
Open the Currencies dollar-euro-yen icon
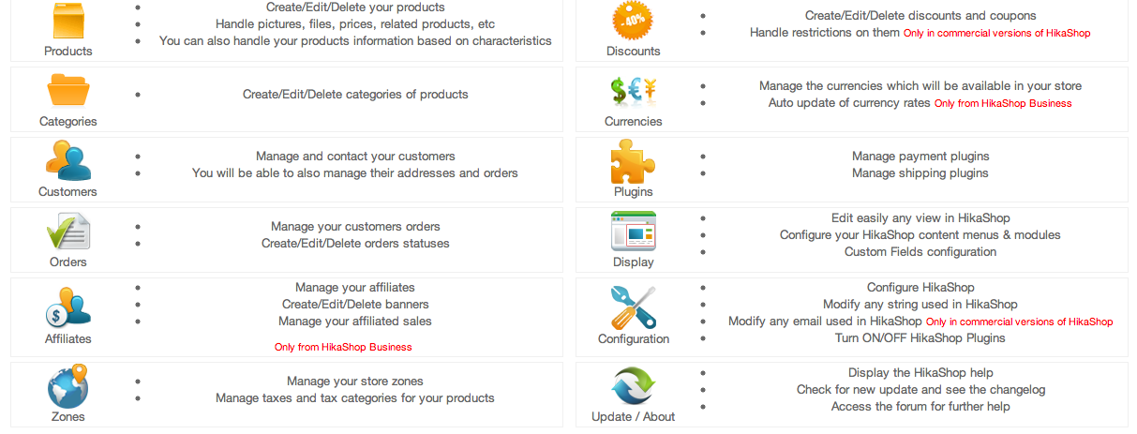tap(634, 91)
